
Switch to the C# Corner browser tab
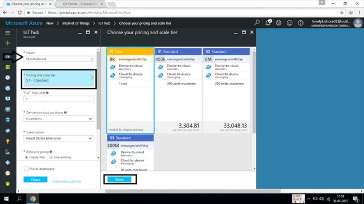(x=80, y=4)
